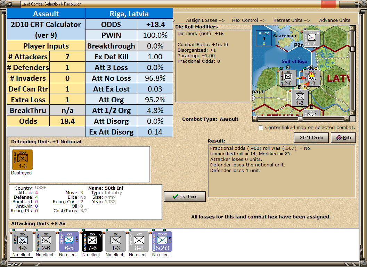Click the # Invaders value 0
The height and width of the screenshot is (267, 367).
[67, 78]
